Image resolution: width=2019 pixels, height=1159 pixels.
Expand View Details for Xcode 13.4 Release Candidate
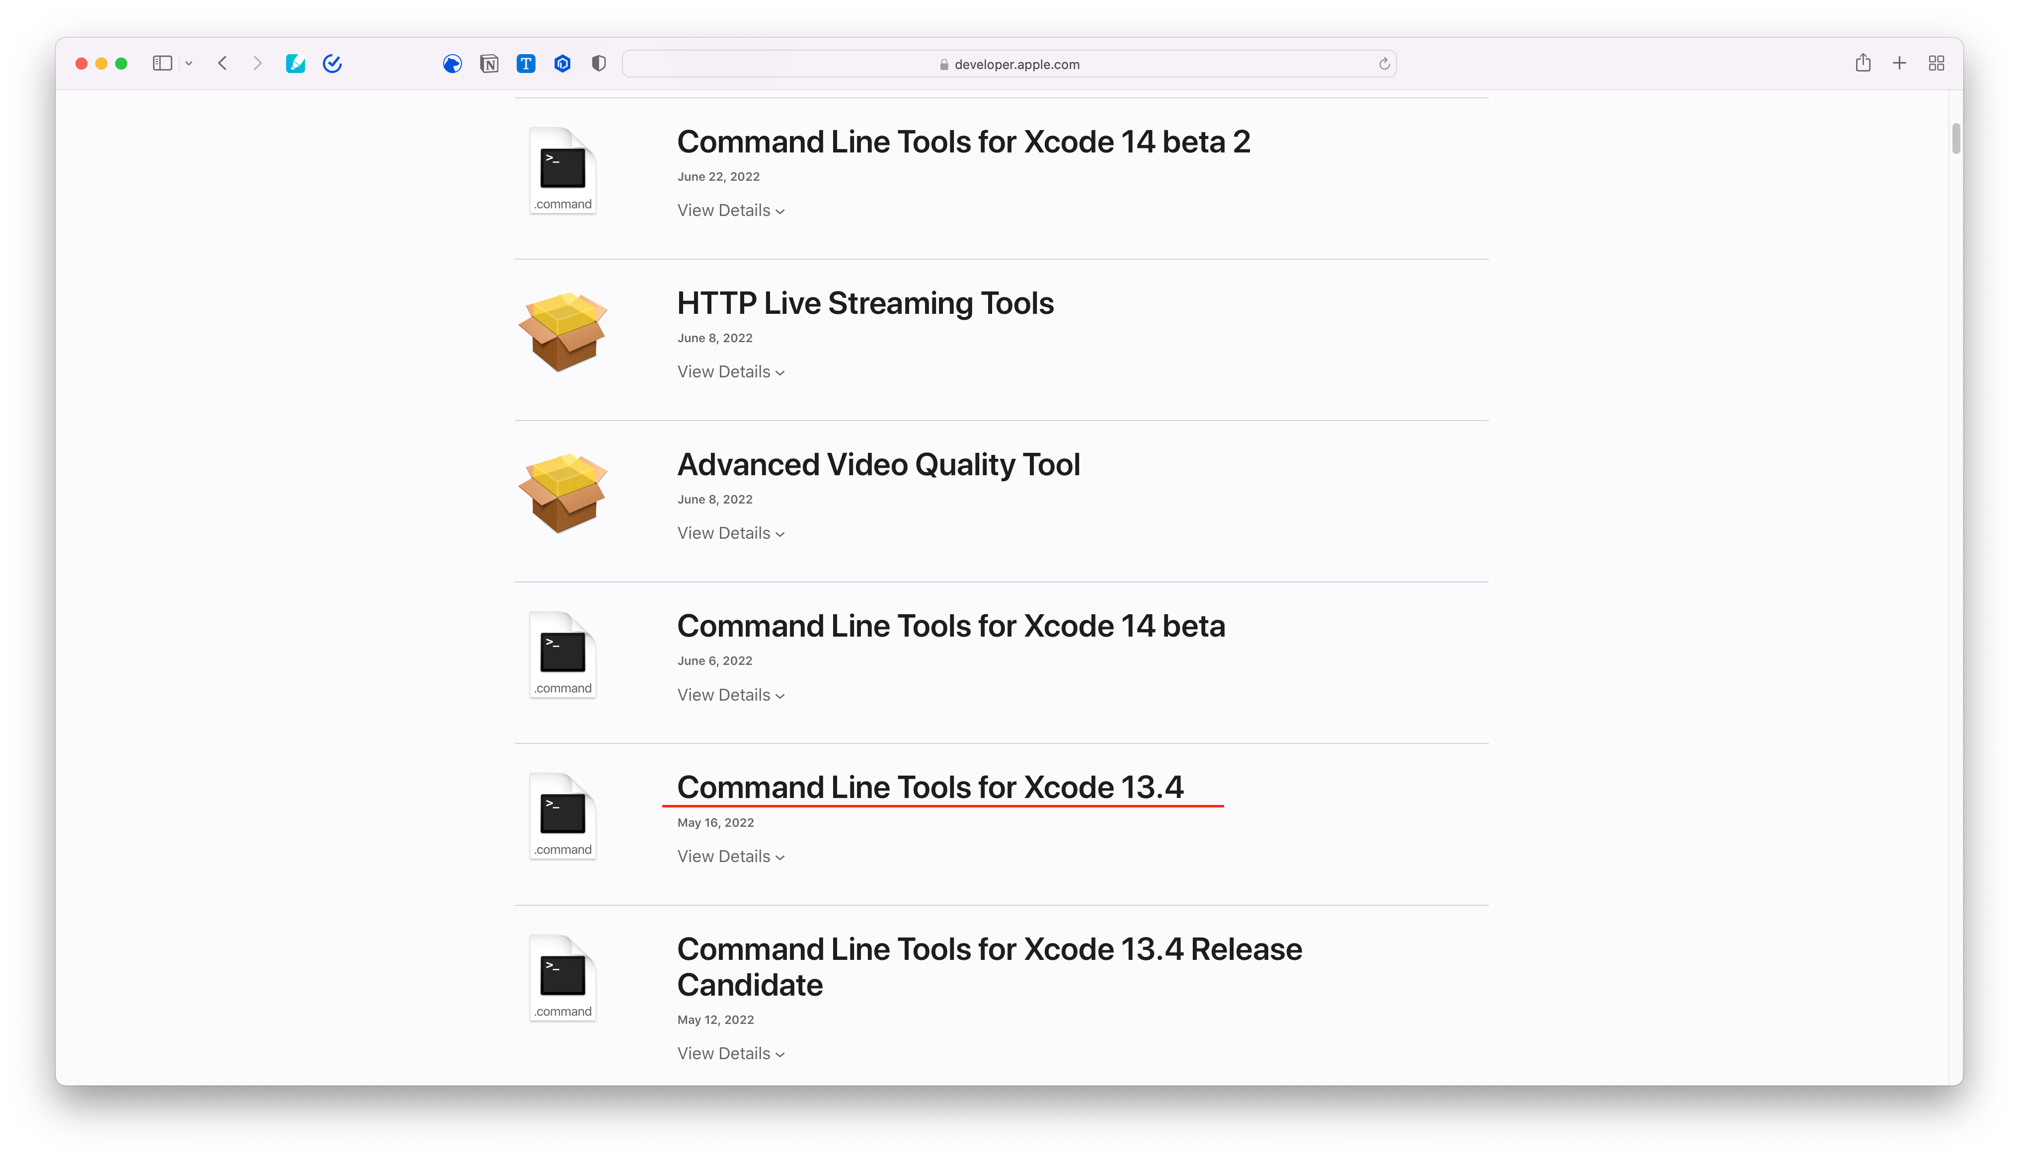click(x=730, y=1054)
